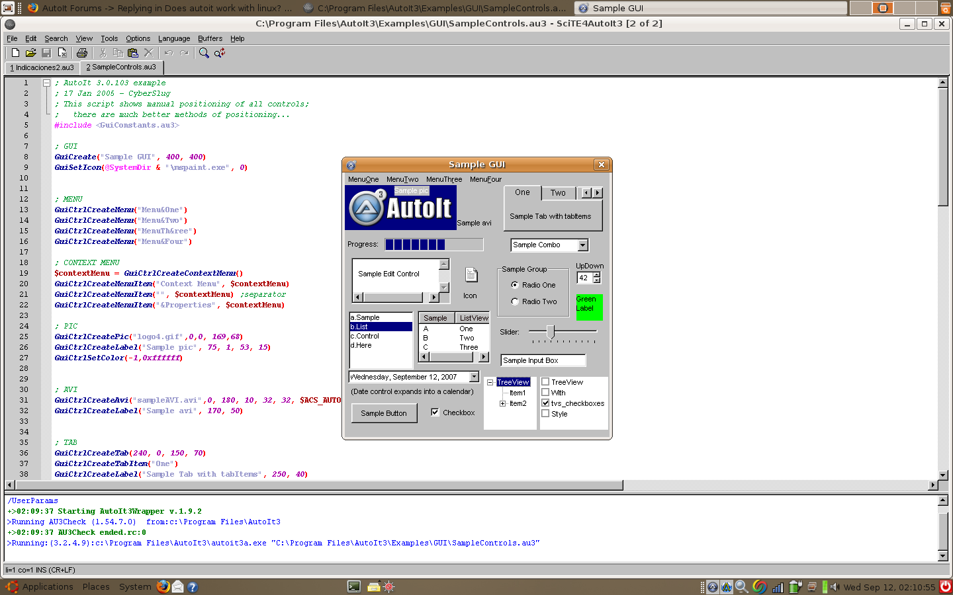Image resolution: width=953 pixels, height=595 pixels.
Task: Increase the UpDown value with up arrow
Action: coord(596,275)
